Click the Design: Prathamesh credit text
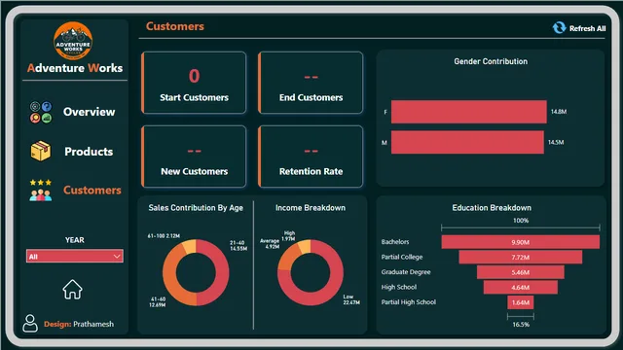Screen dimensions: 623x350 pyautogui.click(x=79, y=324)
